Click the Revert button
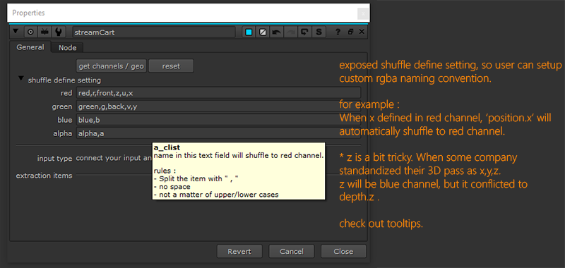The width and height of the screenshot is (565, 268). (x=239, y=252)
